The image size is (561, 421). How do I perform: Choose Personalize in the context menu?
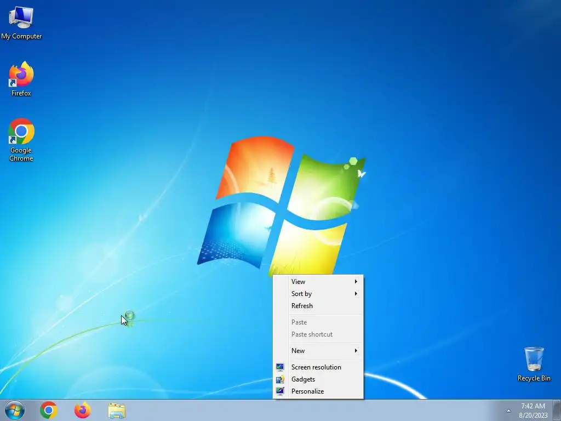point(318,391)
